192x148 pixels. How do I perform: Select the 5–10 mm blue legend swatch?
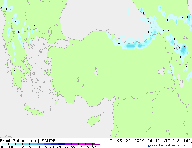click(33, 144)
